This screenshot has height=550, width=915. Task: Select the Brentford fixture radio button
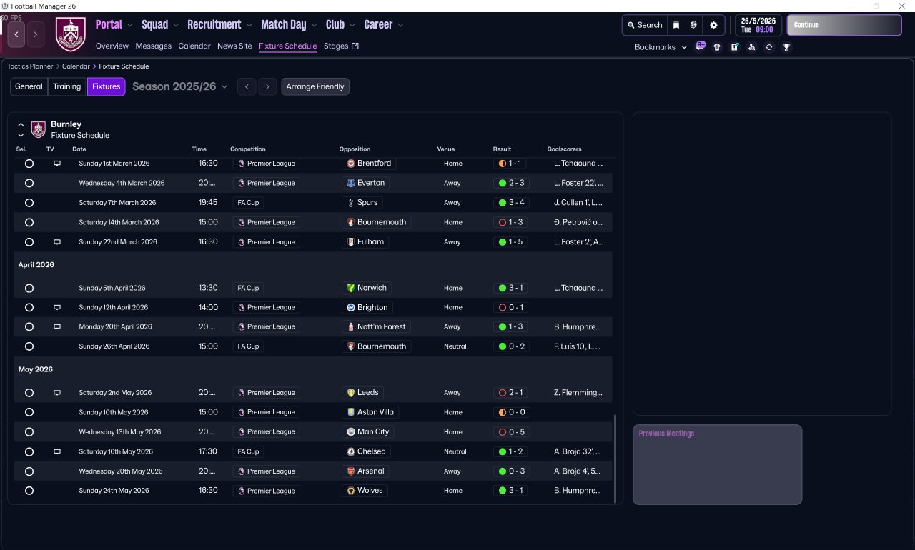29,164
